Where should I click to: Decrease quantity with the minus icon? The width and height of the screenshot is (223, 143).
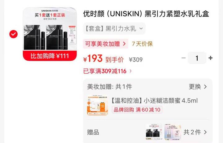click(183, 58)
